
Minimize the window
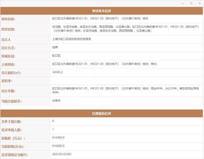point(183,4)
